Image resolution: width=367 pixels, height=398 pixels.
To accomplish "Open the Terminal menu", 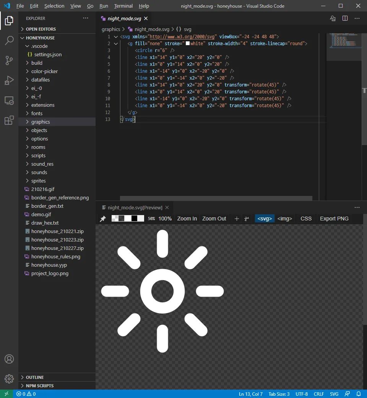I will (x=123, y=6).
